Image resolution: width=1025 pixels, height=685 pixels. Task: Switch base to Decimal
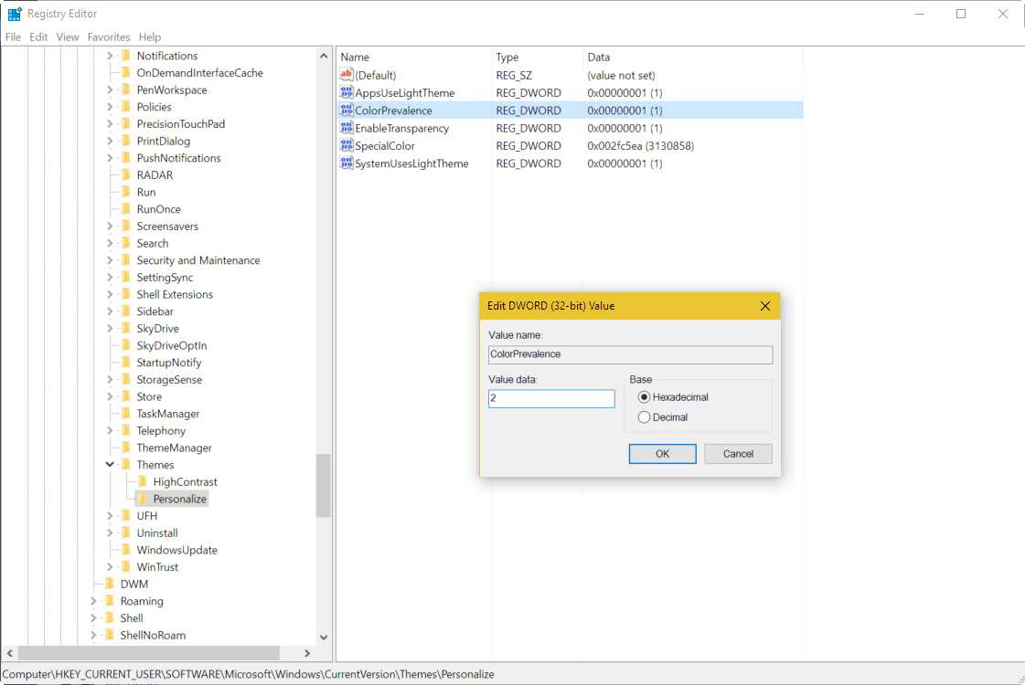[x=645, y=417]
